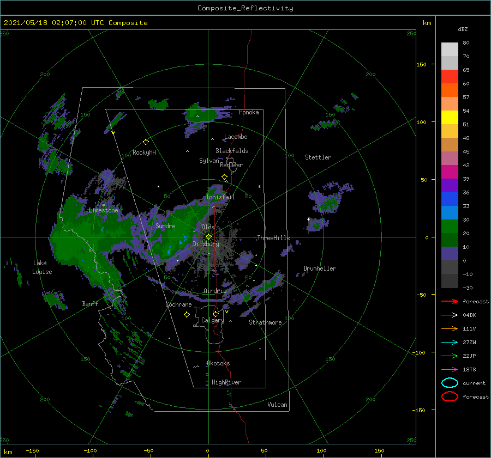Click the yellow diamond marker below RedDeer
The image size is (491, 458).
coord(225,177)
